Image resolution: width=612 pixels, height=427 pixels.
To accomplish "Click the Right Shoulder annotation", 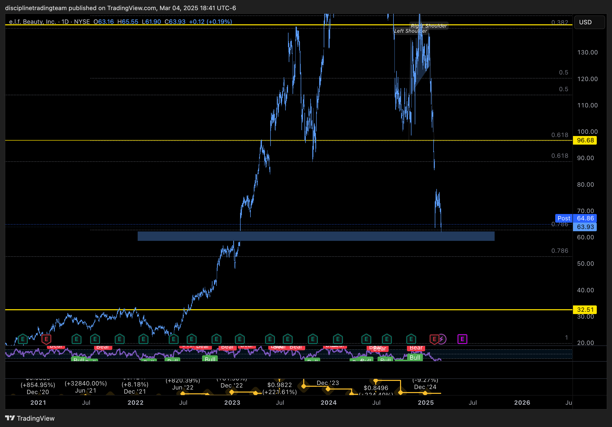I will [429, 26].
